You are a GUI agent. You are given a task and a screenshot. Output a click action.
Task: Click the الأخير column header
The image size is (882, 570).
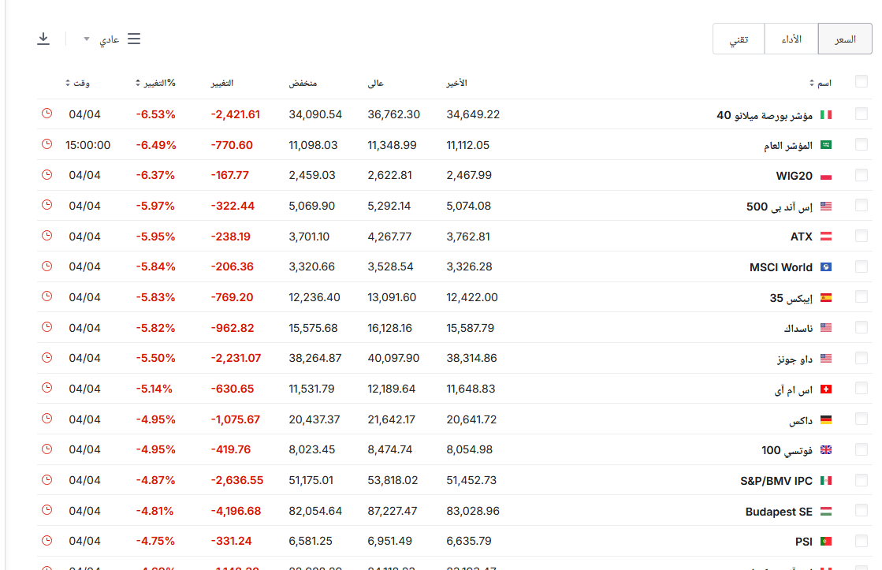point(456,84)
